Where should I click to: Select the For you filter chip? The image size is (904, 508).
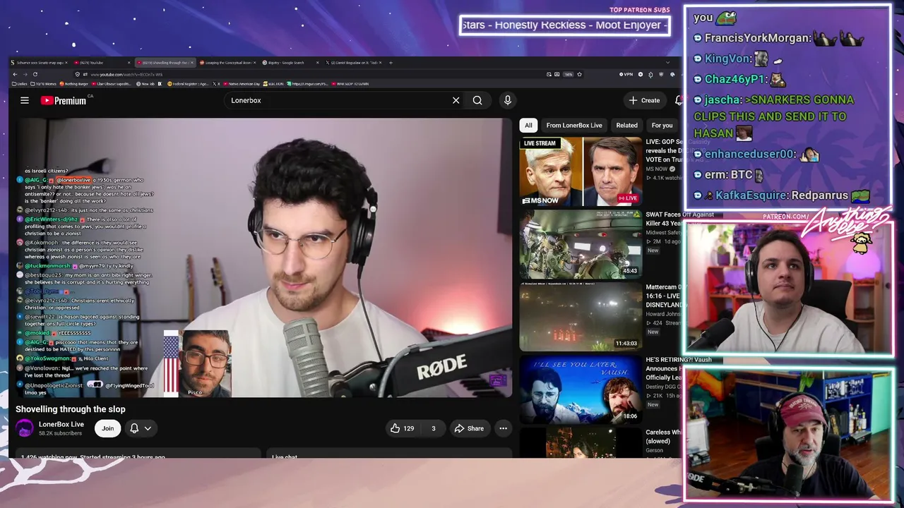click(x=662, y=126)
